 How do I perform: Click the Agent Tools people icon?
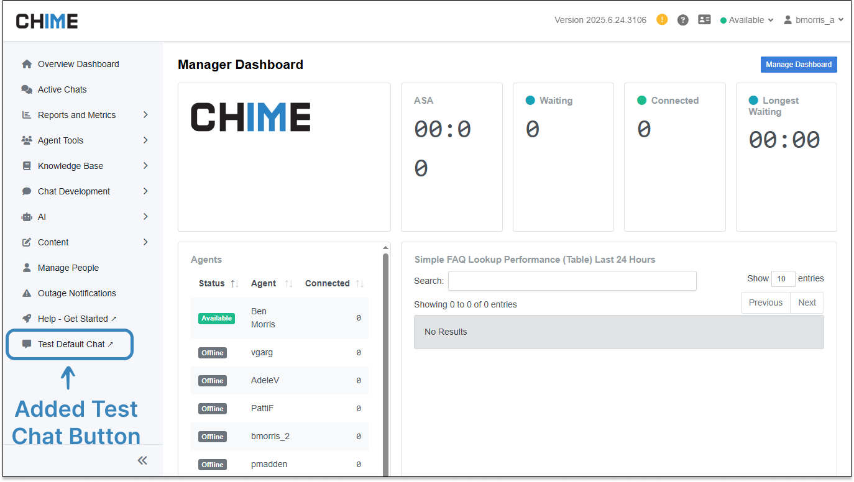pos(27,140)
